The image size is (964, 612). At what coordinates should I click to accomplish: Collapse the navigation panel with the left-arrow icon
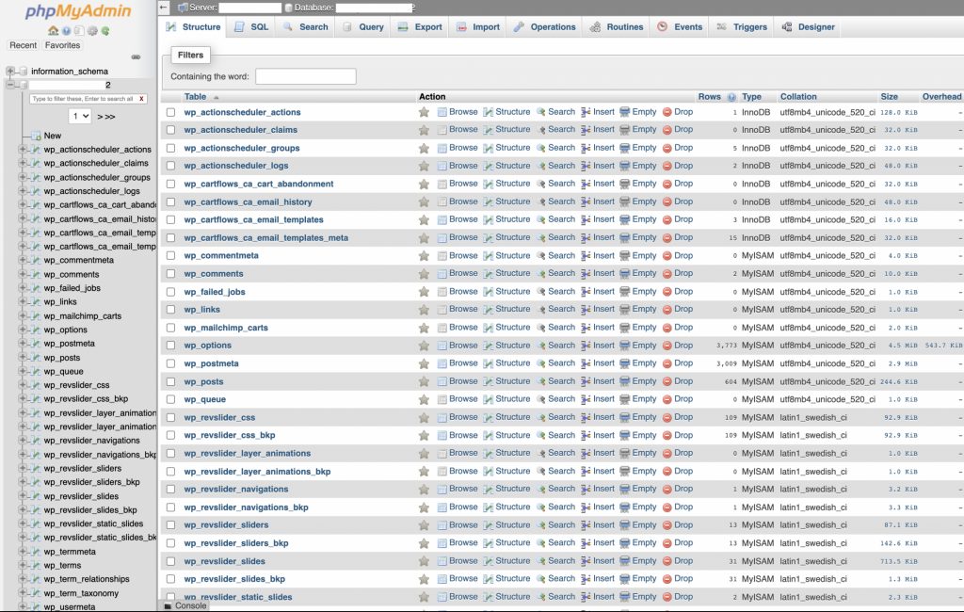pyautogui.click(x=163, y=7)
